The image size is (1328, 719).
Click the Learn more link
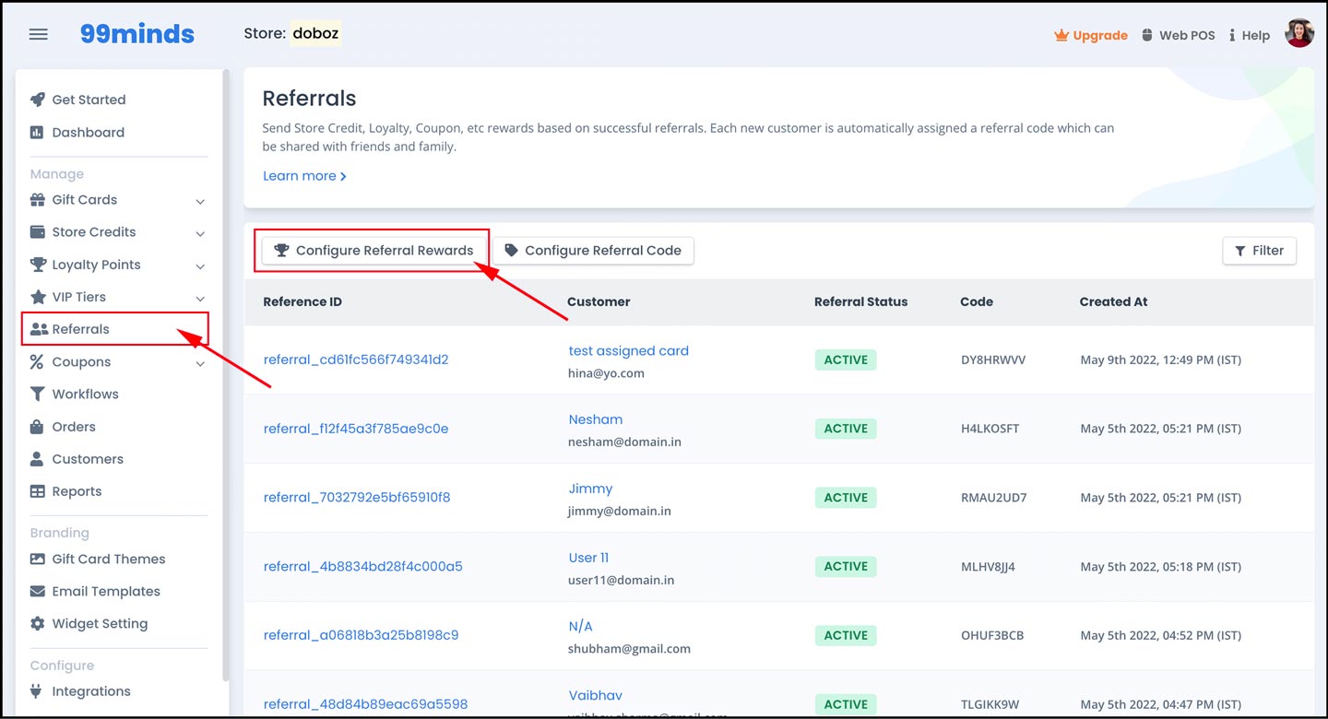coord(304,176)
